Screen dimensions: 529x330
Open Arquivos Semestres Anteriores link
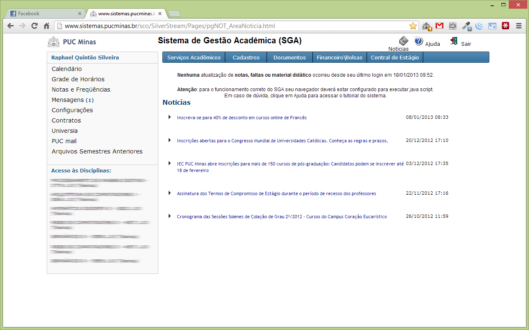coord(97,151)
